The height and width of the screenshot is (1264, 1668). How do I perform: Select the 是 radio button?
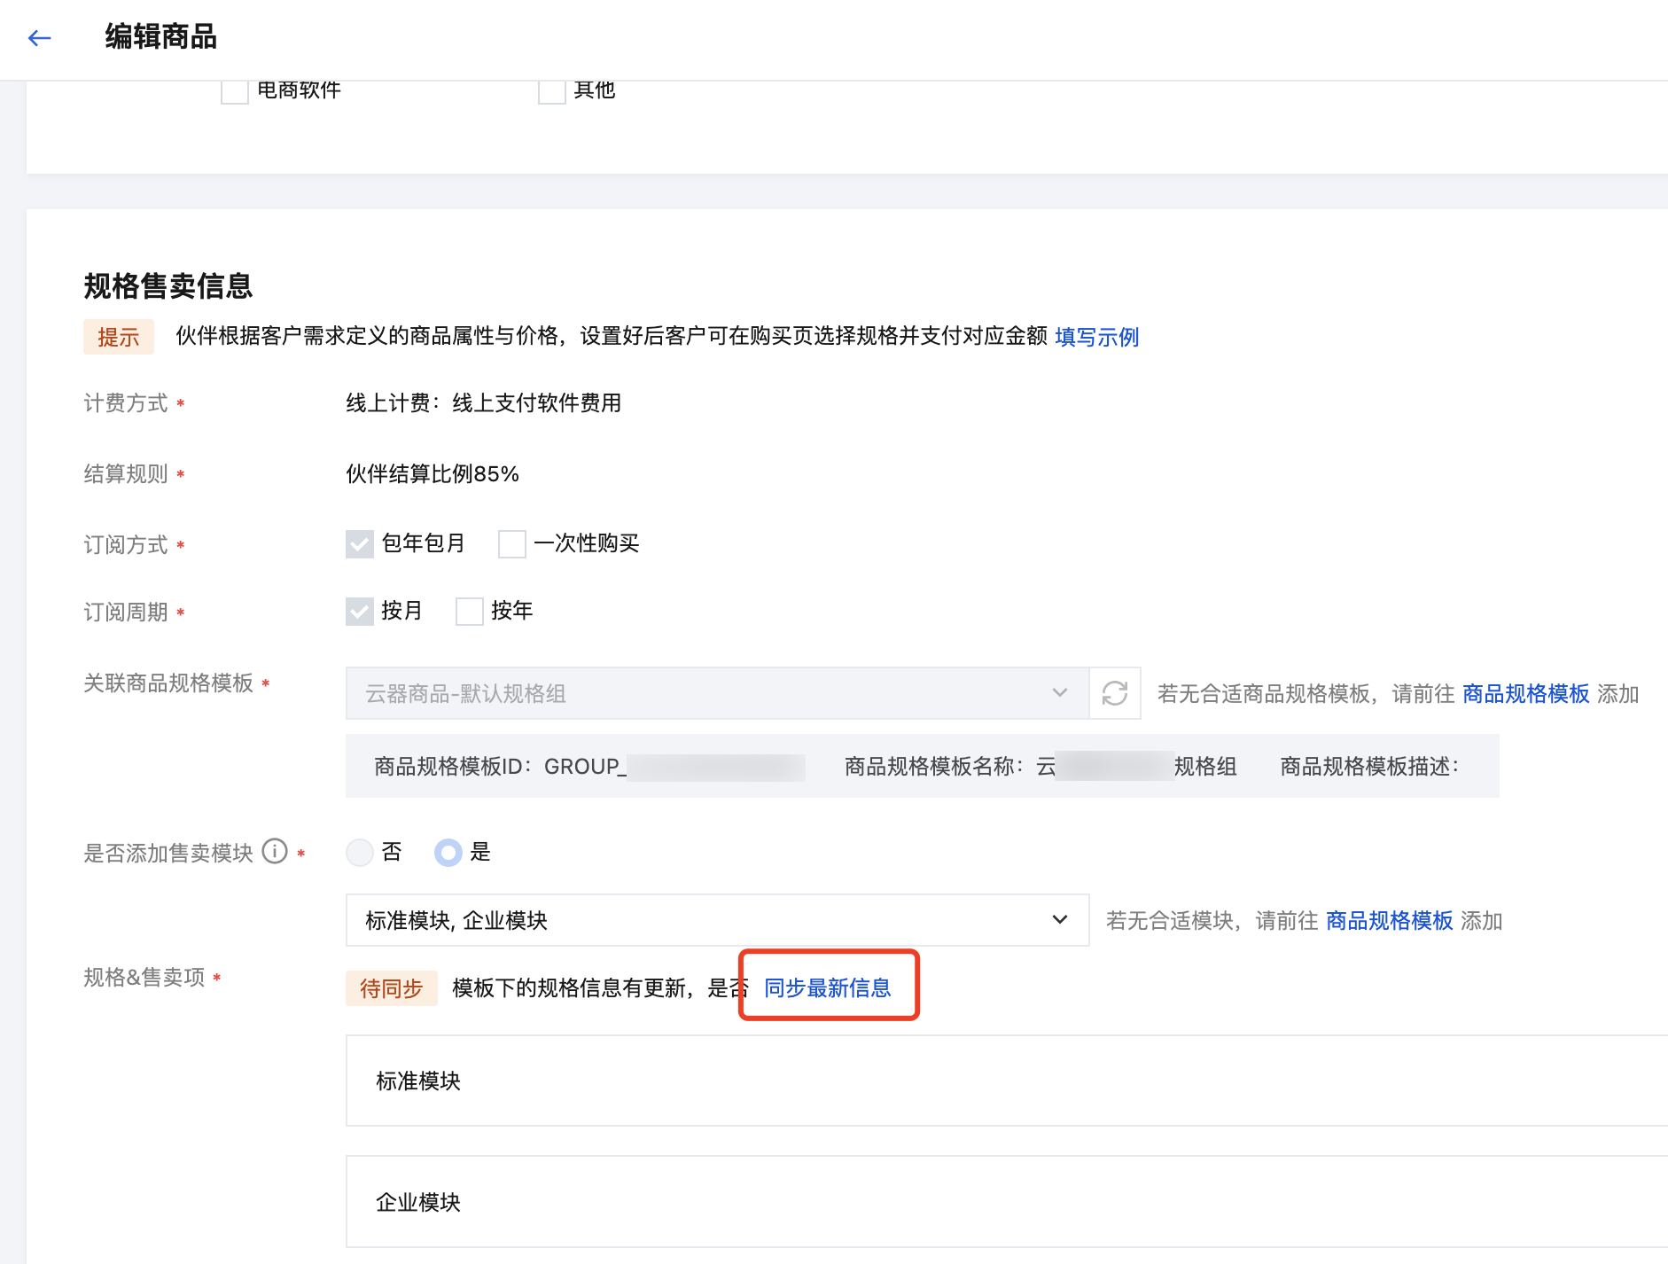click(x=448, y=853)
